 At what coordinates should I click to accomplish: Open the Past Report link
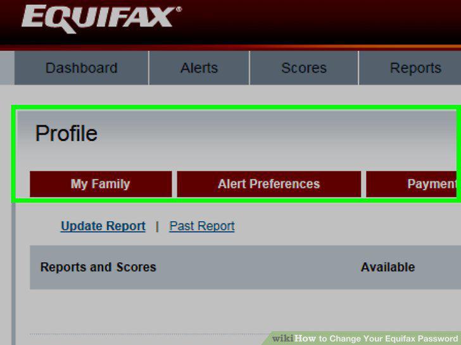tap(202, 226)
